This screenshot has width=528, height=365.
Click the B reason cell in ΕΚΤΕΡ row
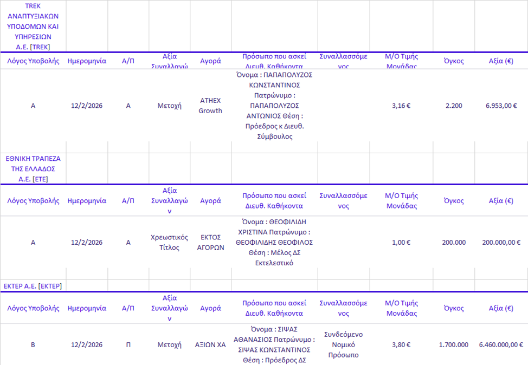click(33, 344)
